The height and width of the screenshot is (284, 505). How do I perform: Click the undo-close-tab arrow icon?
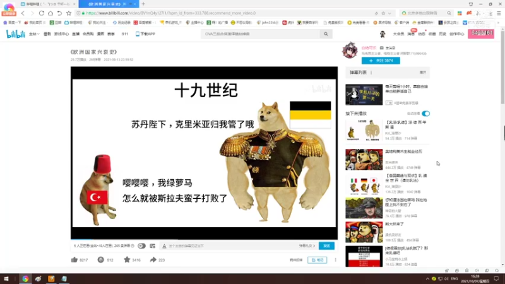59,13
